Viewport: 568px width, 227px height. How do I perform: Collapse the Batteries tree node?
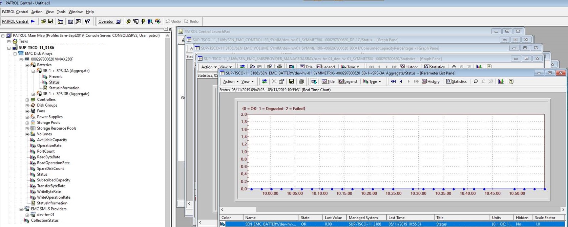[x=27, y=65]
